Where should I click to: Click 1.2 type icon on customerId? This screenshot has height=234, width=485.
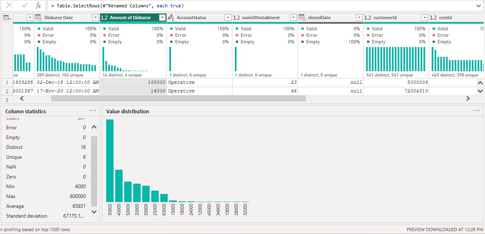[368, 18]
